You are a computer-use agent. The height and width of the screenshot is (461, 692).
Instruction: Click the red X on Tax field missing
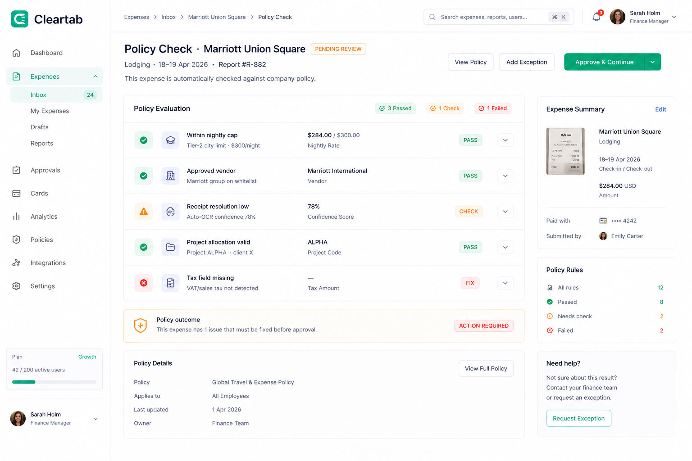pos(144,283)
